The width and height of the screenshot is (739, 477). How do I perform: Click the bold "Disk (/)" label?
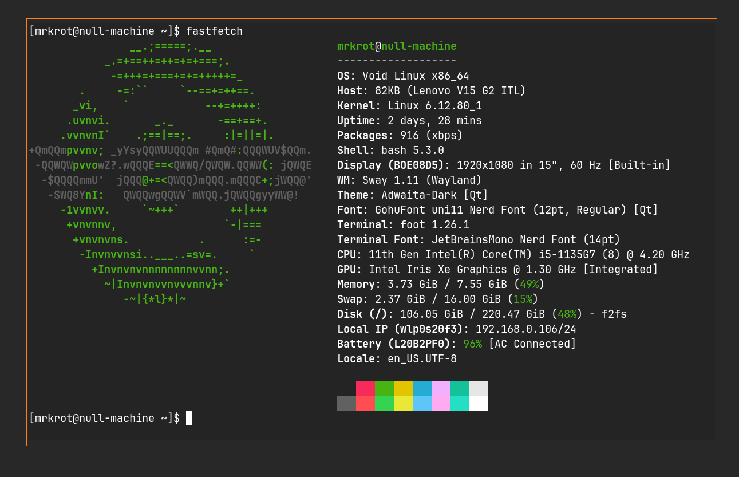(x=362, y=314)
